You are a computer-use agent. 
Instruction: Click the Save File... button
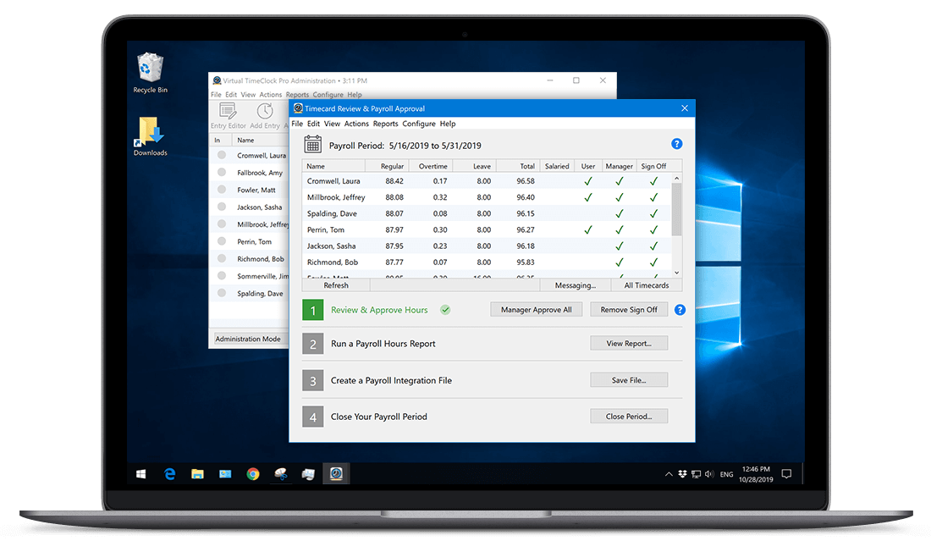point(629,380)
